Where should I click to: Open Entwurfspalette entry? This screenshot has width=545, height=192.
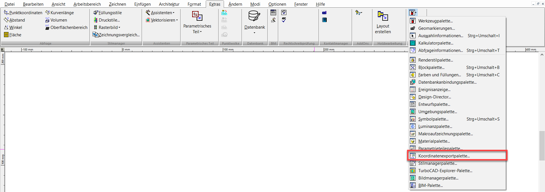click(457, 104)
